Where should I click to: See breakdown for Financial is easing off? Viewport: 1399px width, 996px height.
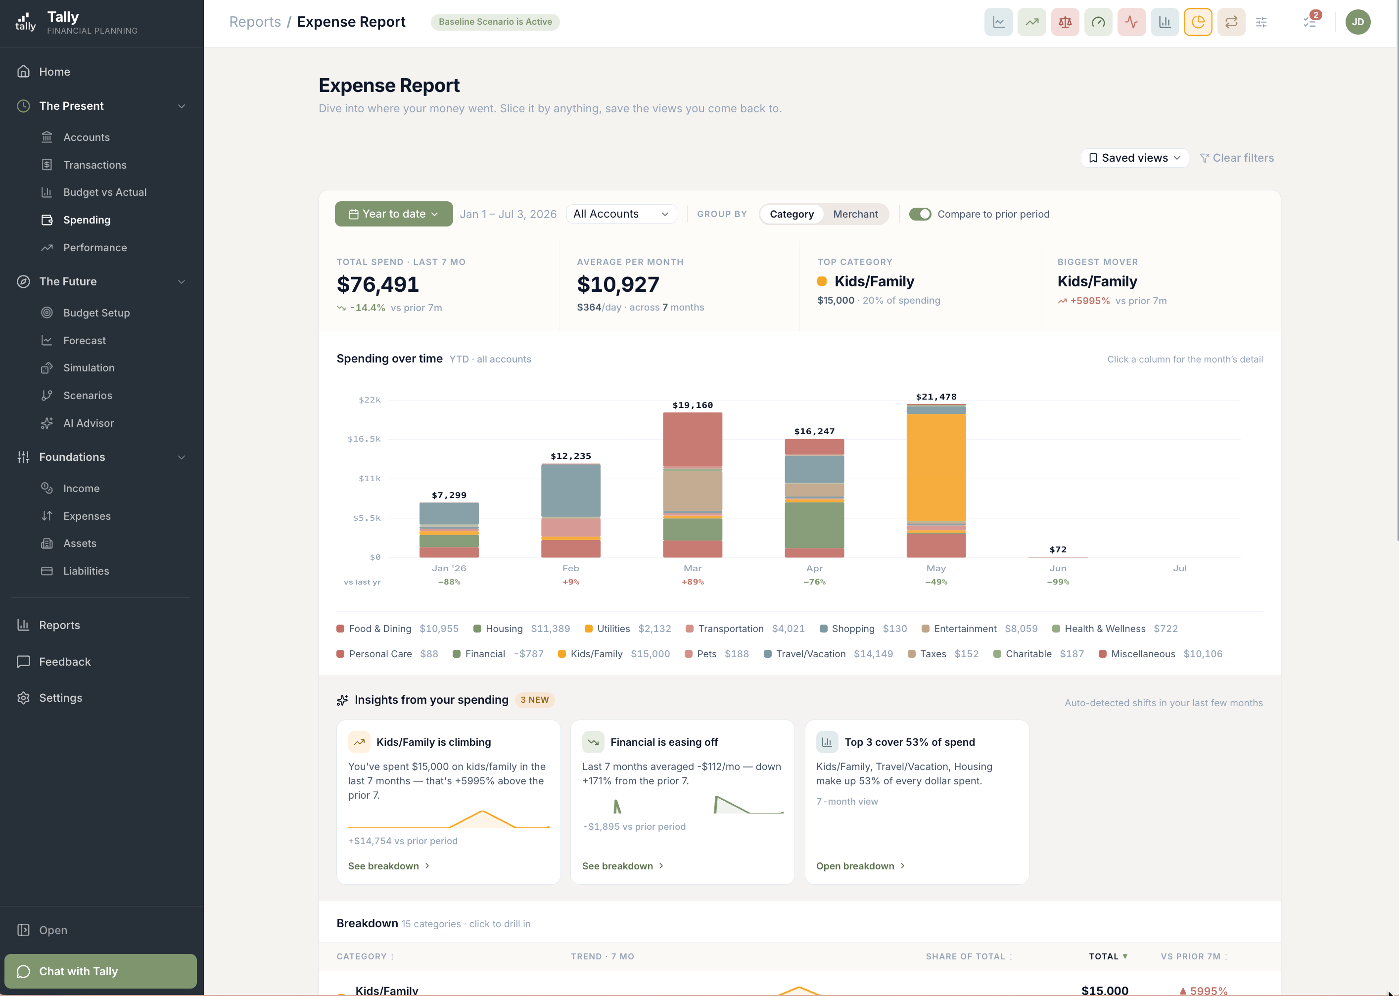click(623, 865)
